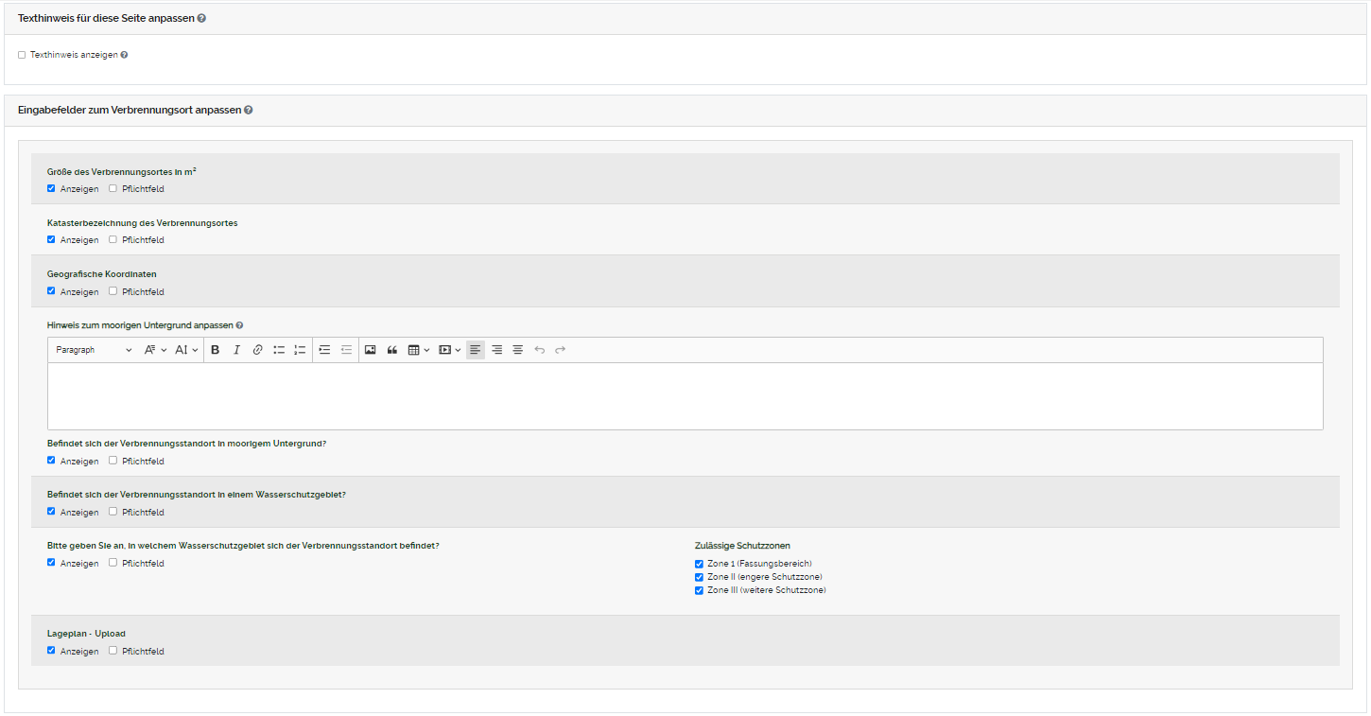Apply italic formatting in the editor

(x=236, y=350)
